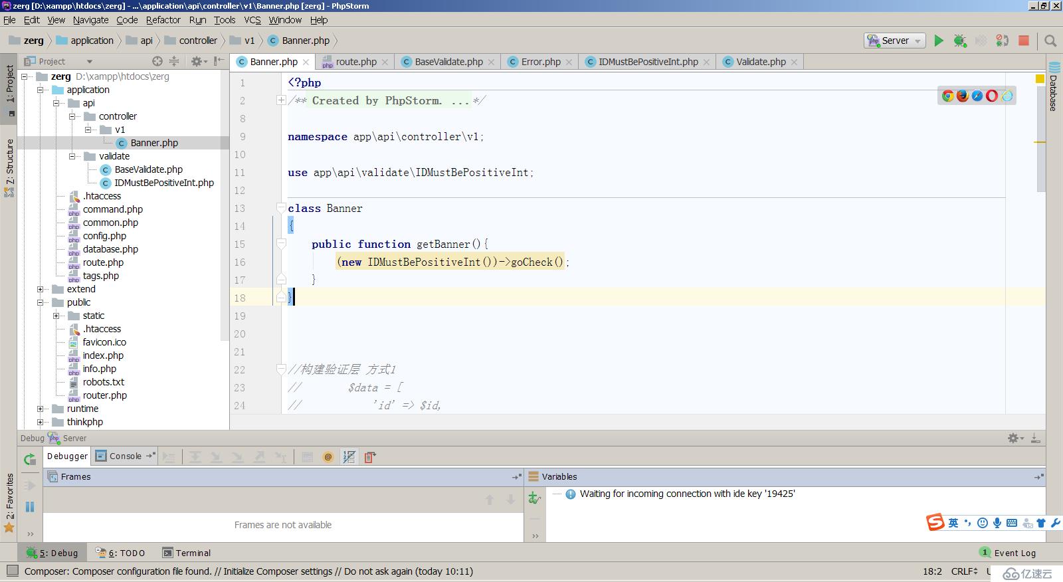Stop the running process with red square

click(1024, 41)
